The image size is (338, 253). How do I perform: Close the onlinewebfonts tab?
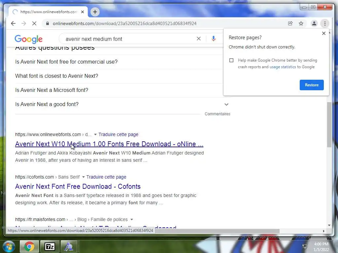[x=83, y=12]
